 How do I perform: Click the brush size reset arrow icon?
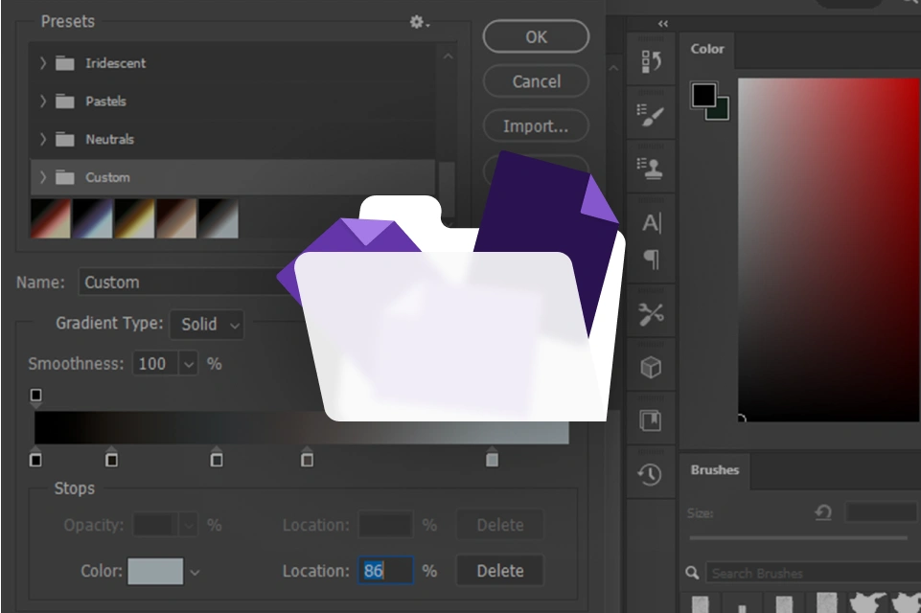[x=823, y=512]
